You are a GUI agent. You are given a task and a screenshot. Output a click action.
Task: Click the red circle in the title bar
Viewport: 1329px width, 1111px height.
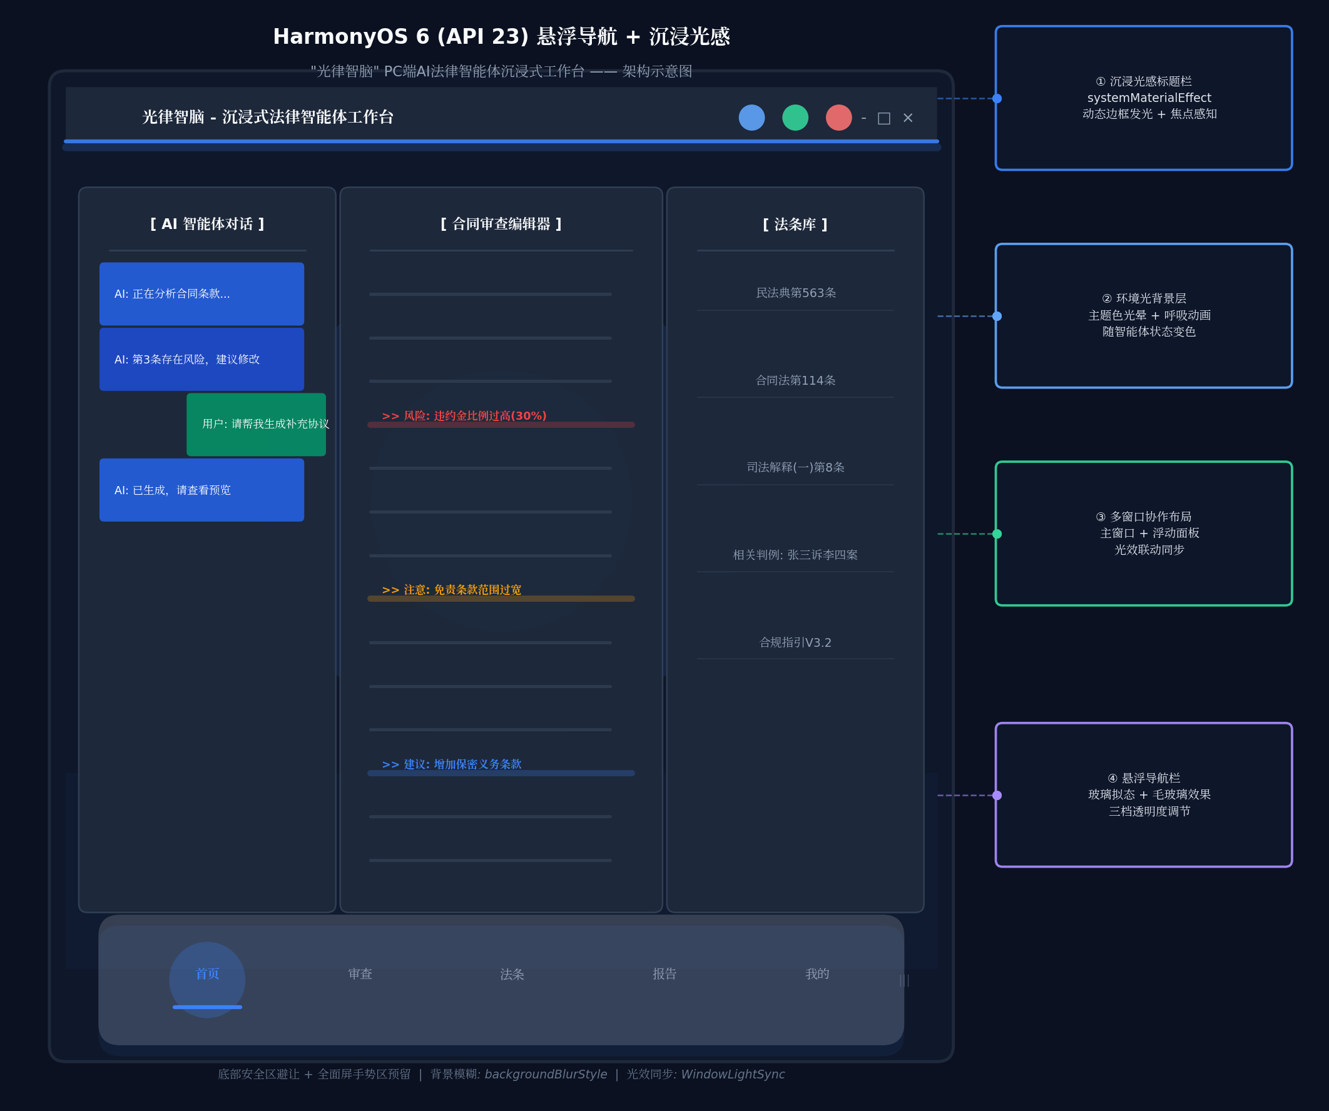click(838, 118)
